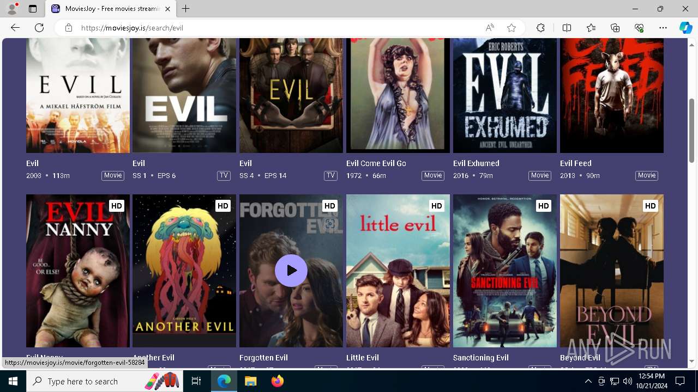Open a new browser tab
Screen dimensions: 698x392
pyautogui.click(x=186, y=9)
